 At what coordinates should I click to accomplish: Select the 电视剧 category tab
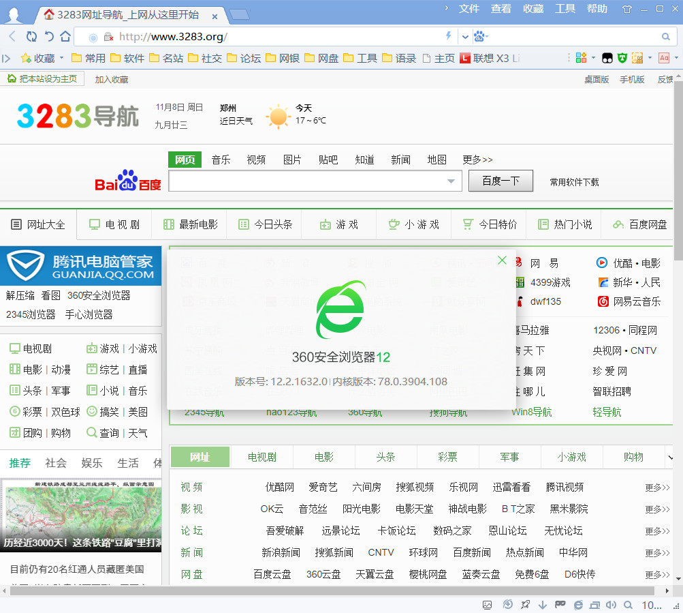tap(261, 458)
